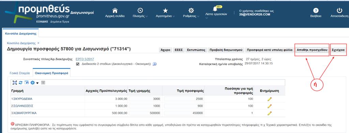Viewport: 349px width, 133px height.
Task: Click the info icon next to Διαδικασία 2 σταδίων
Action: coord(155,64)
